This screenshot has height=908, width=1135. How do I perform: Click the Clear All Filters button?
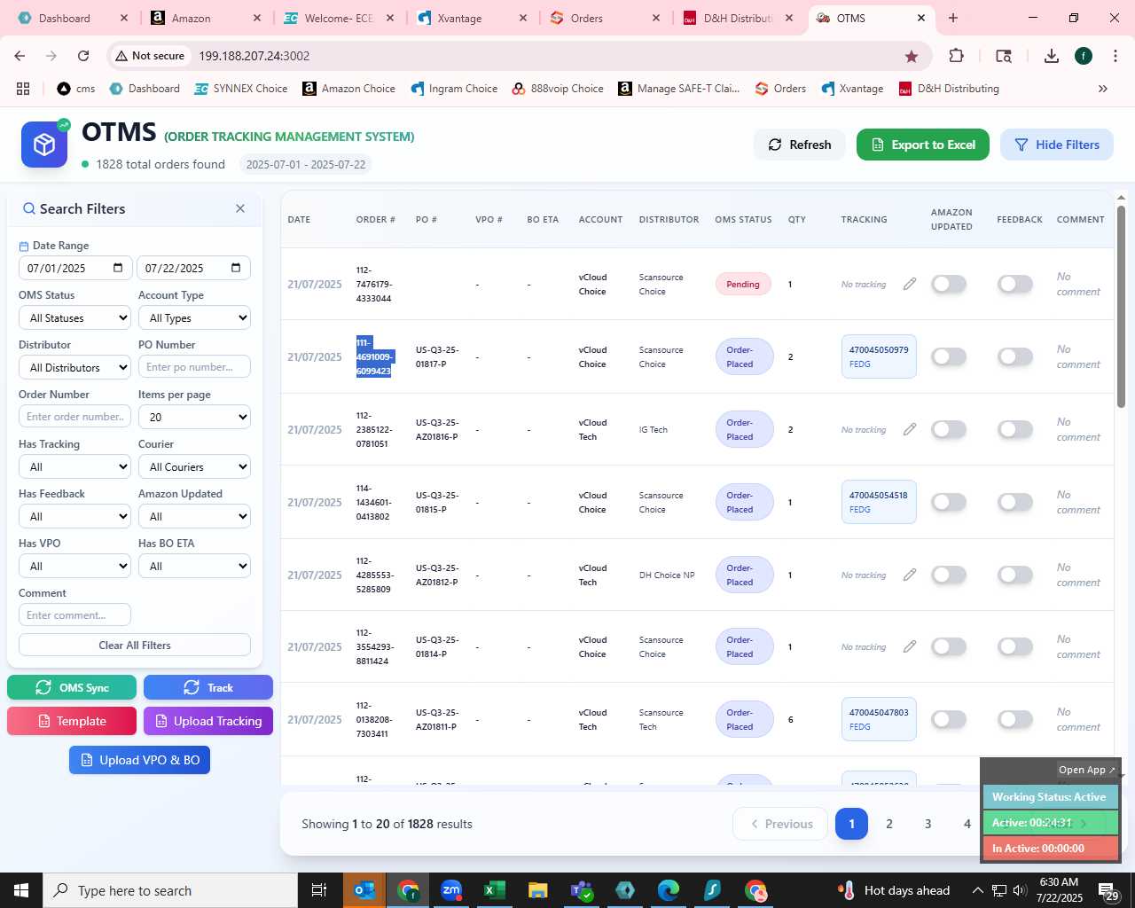click(135, 645)
